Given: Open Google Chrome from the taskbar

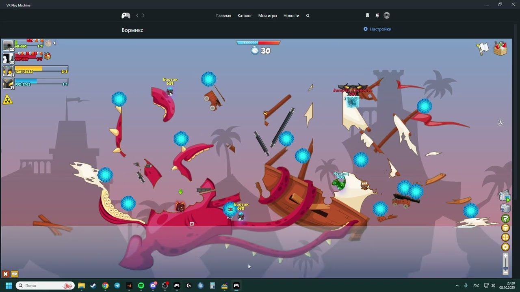Looking at the screenshot, I should point(105,286).
